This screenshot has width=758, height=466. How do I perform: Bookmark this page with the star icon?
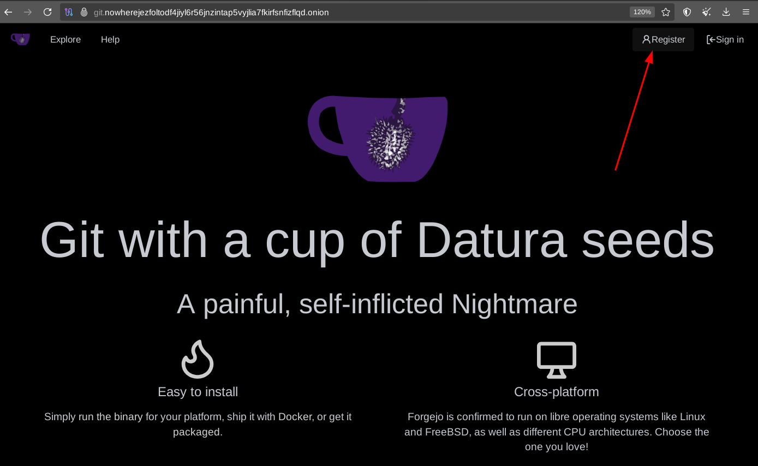click(666, 12)
